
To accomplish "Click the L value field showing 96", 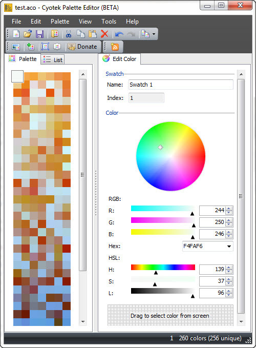I will (212, 293).
